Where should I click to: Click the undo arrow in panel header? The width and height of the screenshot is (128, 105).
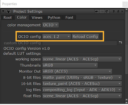[97, 12]
